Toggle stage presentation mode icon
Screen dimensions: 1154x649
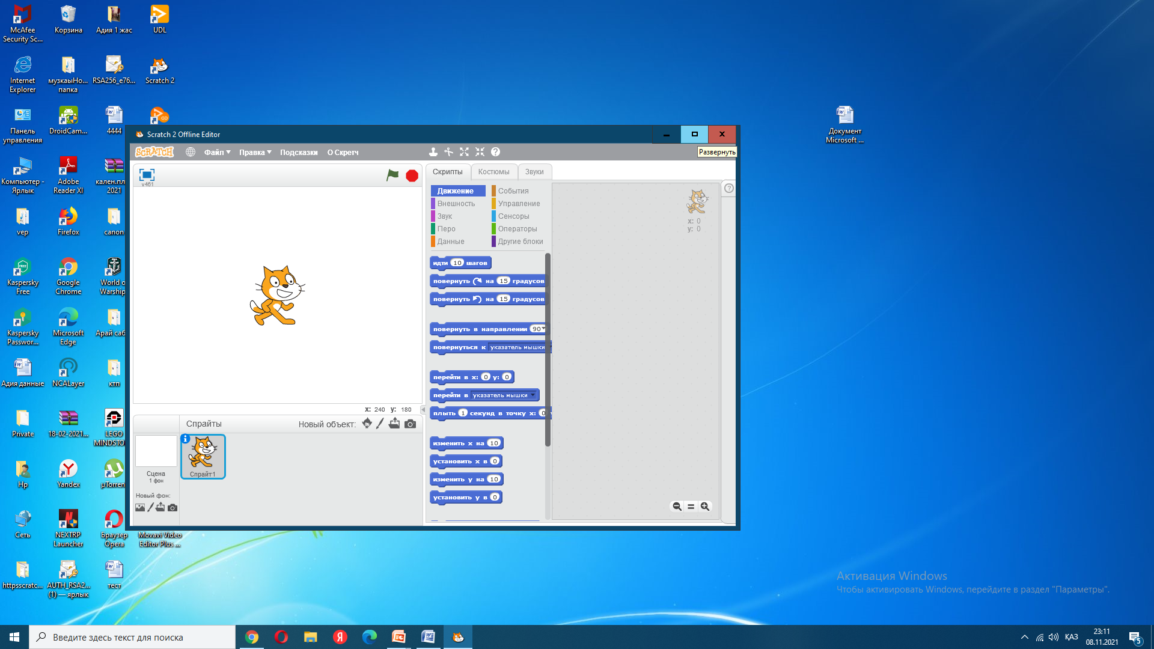point(147,175)
